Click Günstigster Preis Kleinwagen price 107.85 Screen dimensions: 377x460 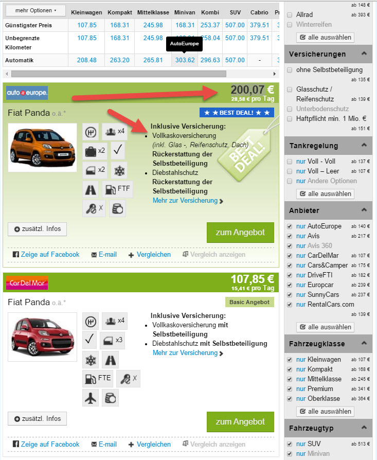click(87, 25)
